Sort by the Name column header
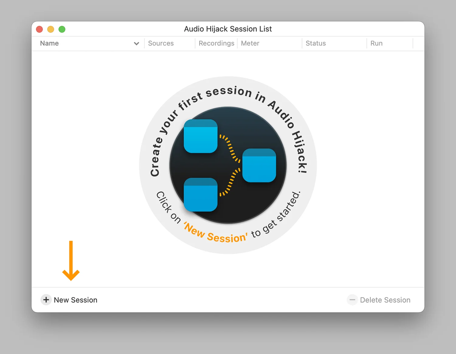 pos(49,43)
